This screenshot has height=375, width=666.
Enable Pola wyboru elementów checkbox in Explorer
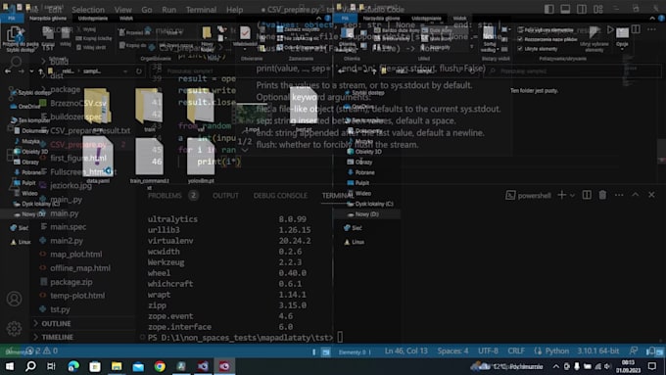520,29
